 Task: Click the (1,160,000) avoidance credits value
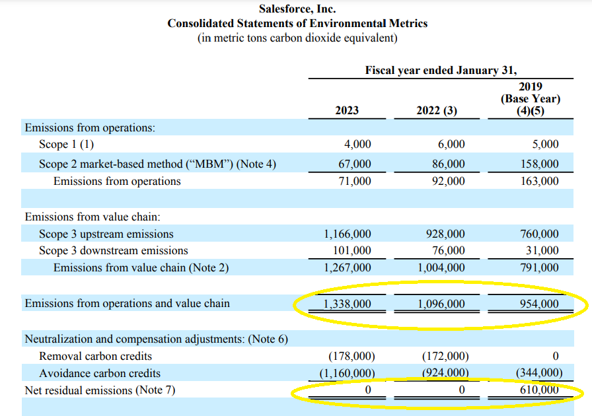[348, 373]
